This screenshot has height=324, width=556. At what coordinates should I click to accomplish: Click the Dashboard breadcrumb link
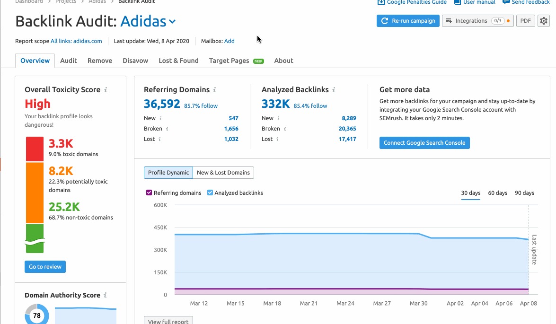(29, 2)
